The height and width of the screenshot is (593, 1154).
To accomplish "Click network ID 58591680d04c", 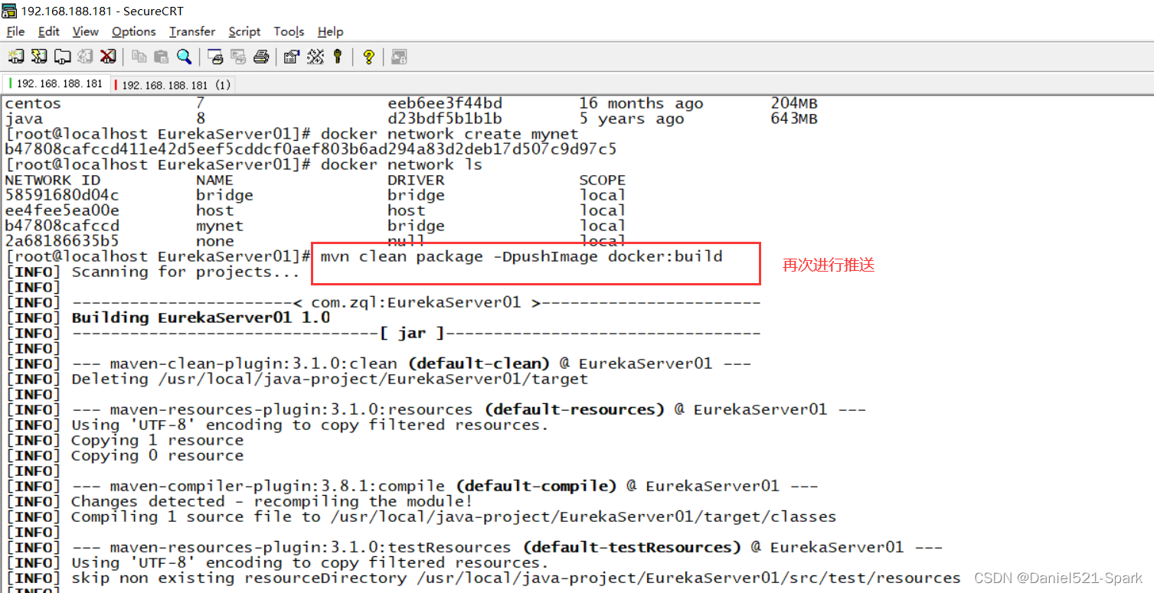I will tap(62, 196).
